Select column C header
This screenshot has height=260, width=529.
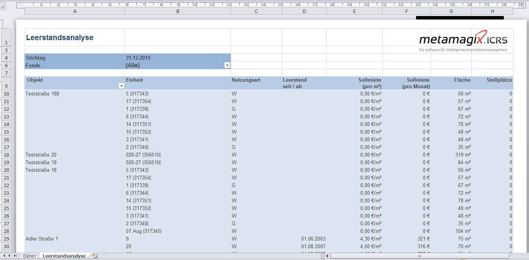click(x=256, y=11)
